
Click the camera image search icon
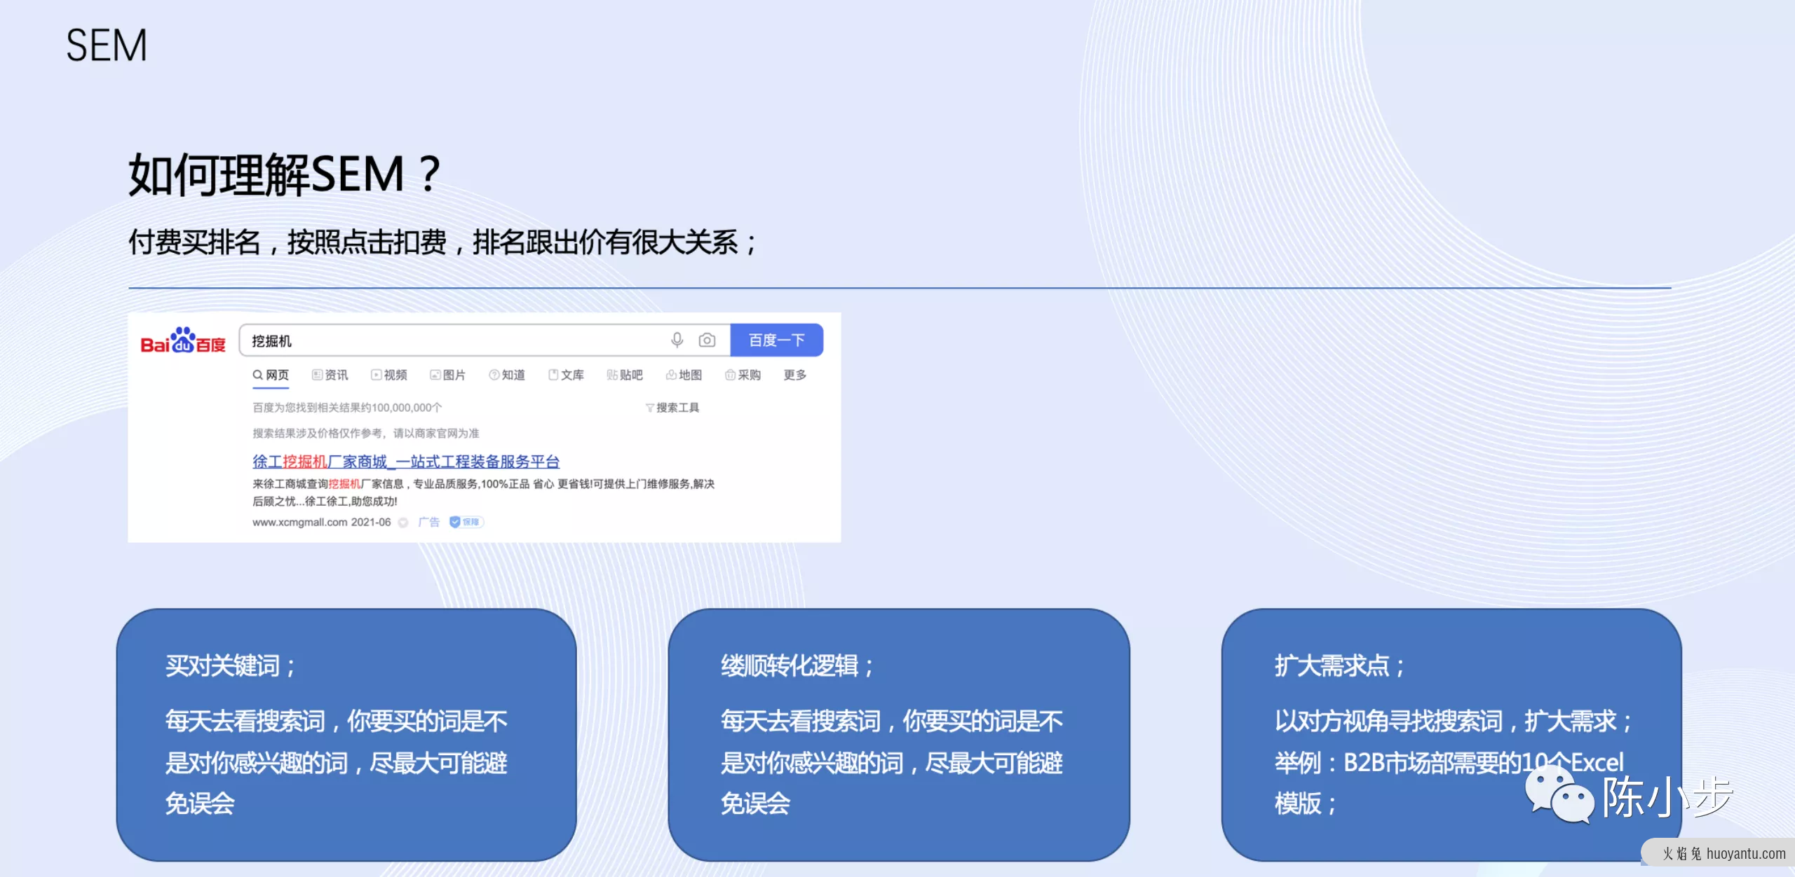click(707, 340)
